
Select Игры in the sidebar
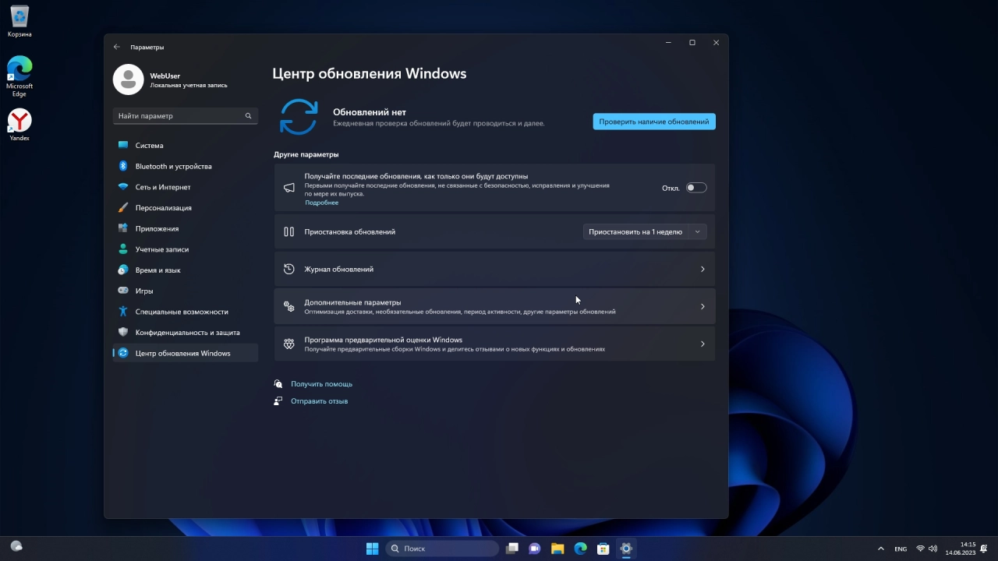coord(186,291)
